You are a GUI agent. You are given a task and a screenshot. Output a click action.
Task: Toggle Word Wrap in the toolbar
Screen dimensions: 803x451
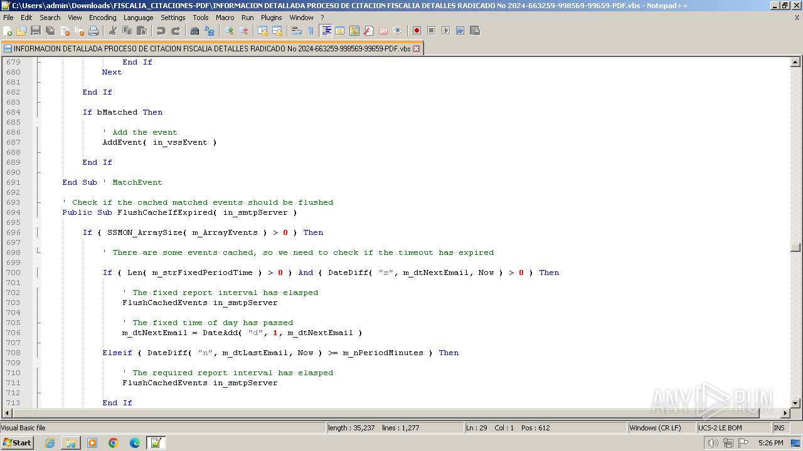tap(297, 31)
